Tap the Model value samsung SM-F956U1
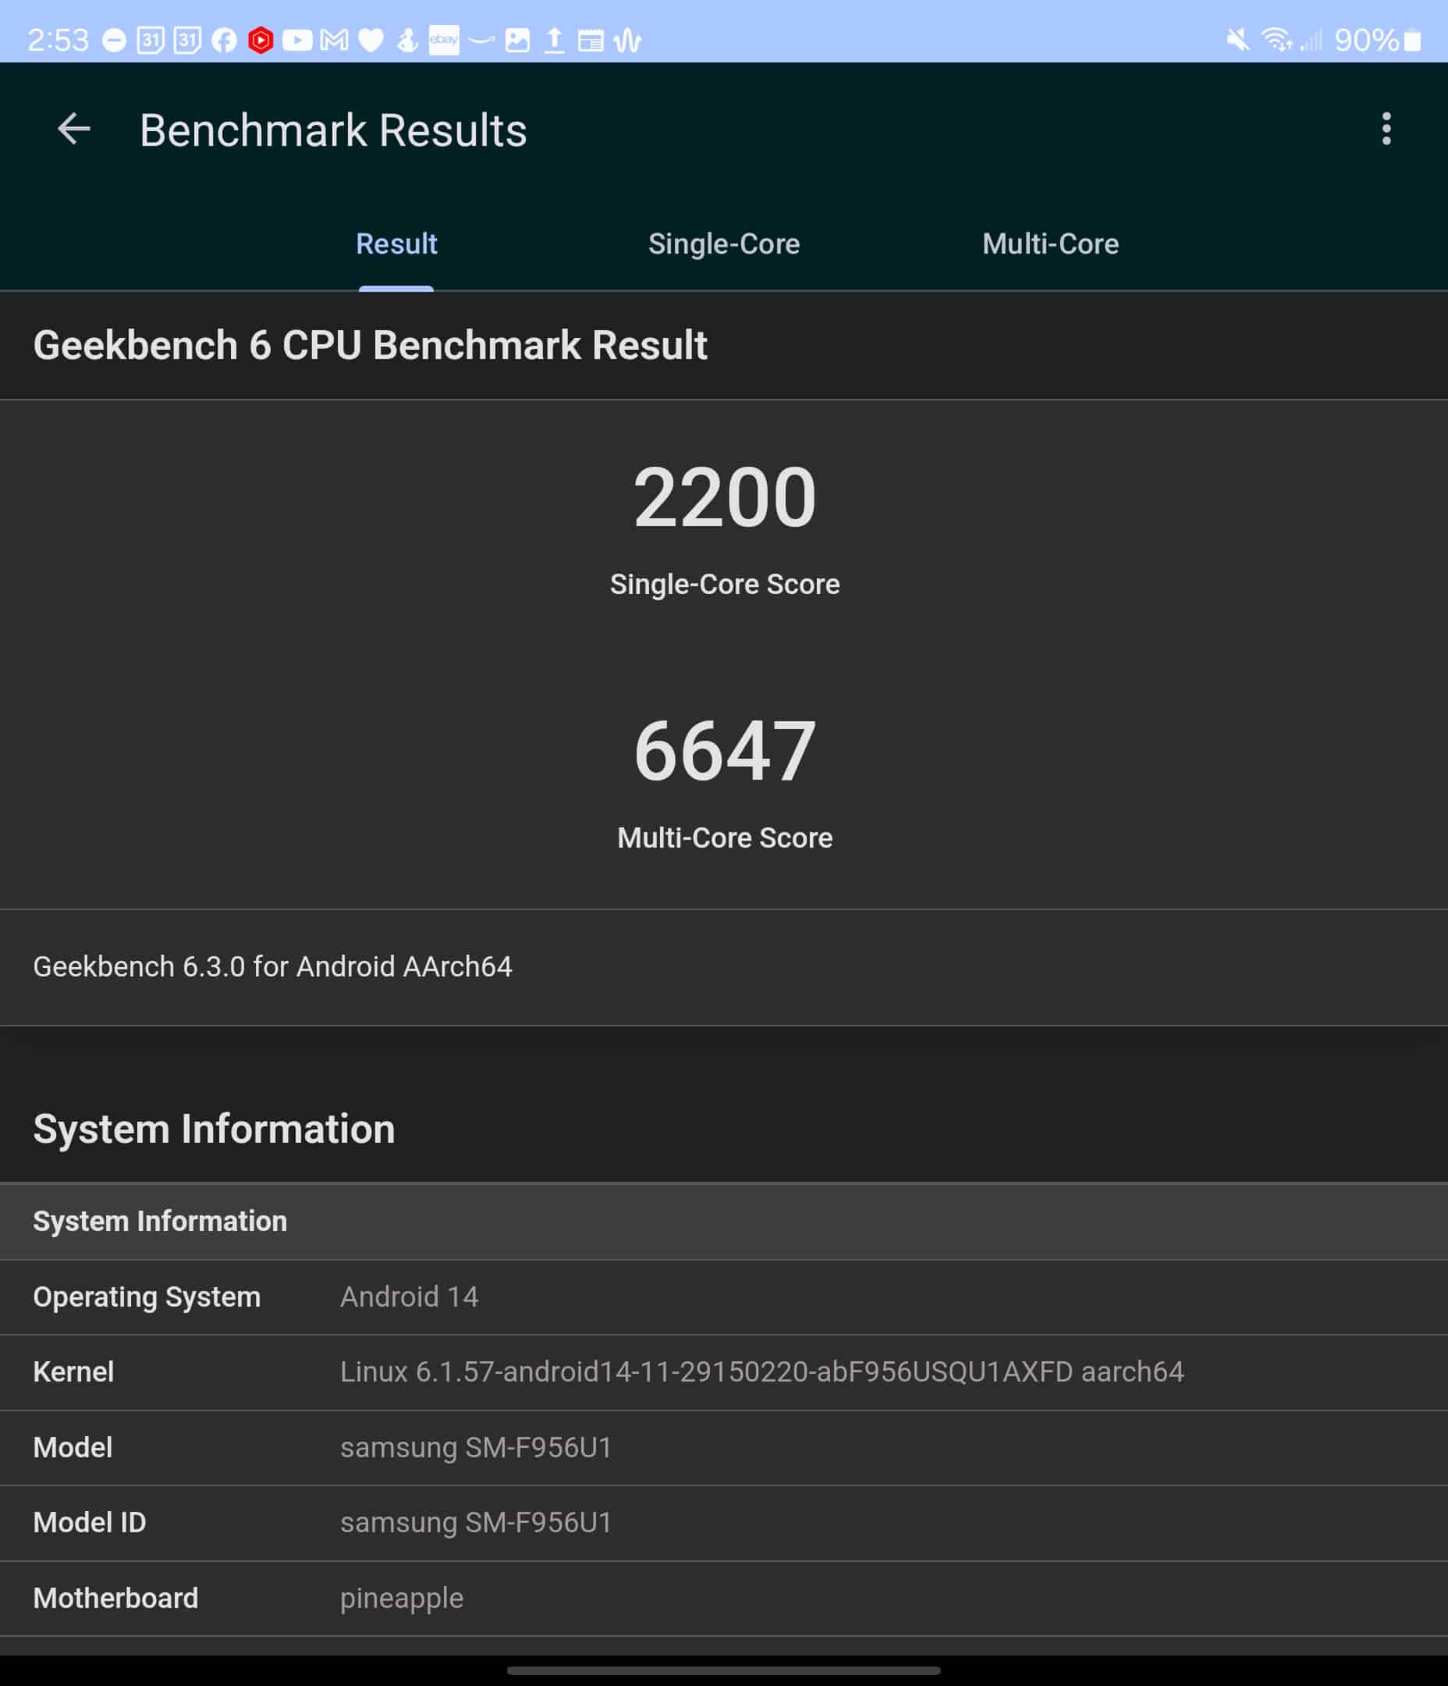The image size is (1448, 1686). (476, 1448)
